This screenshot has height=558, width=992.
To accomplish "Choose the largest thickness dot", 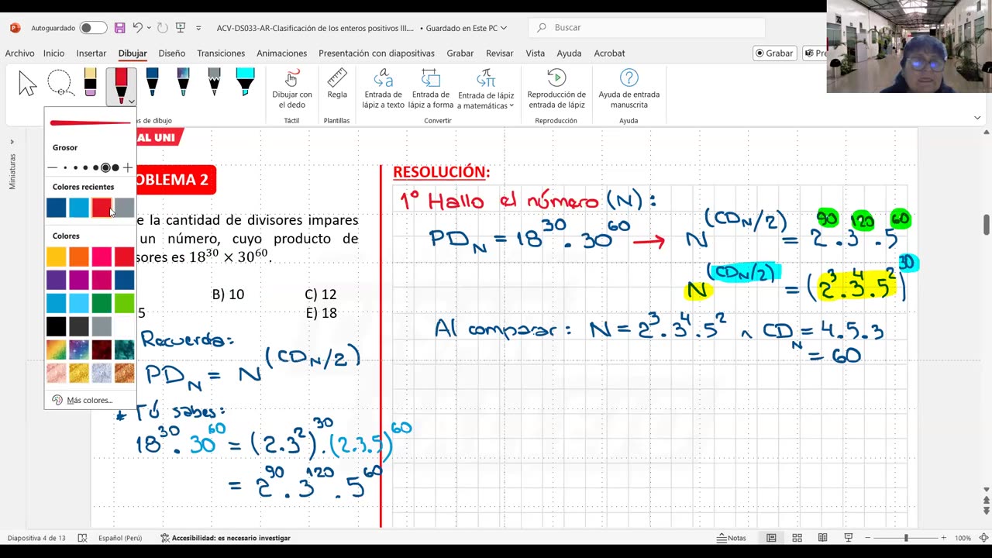I will tap(115, 167).
